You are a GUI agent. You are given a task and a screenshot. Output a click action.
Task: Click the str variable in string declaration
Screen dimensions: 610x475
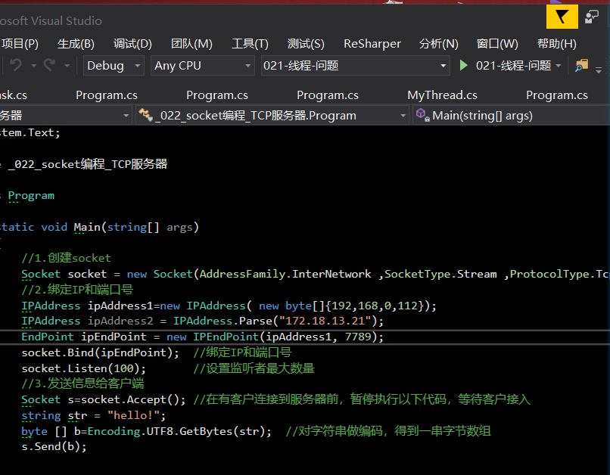coord(77,415)
